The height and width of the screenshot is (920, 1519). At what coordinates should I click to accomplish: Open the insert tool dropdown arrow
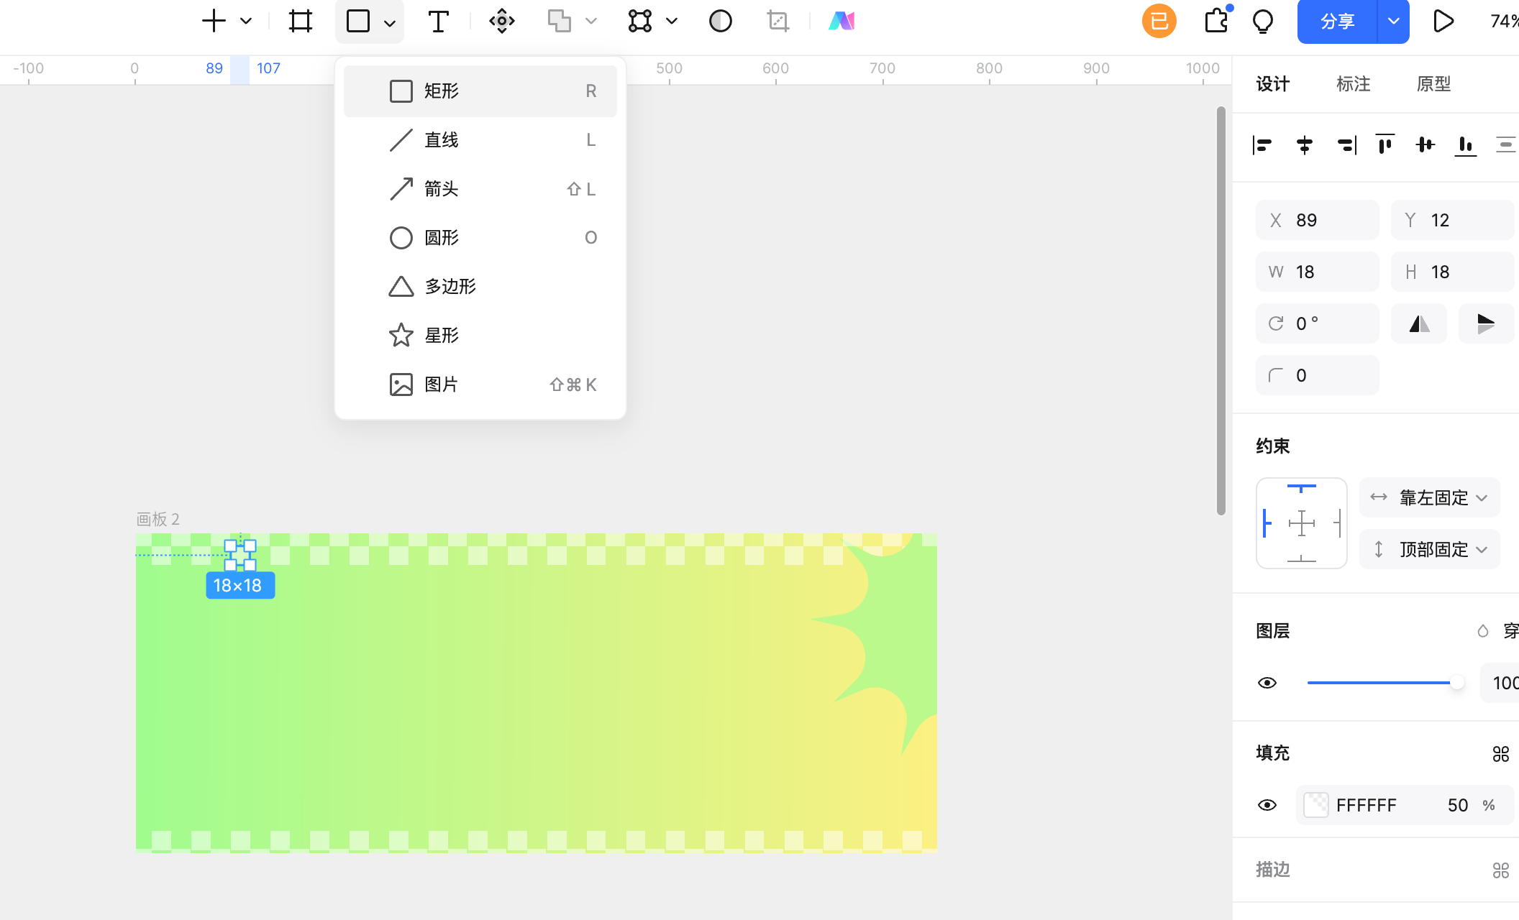(246, 21)
